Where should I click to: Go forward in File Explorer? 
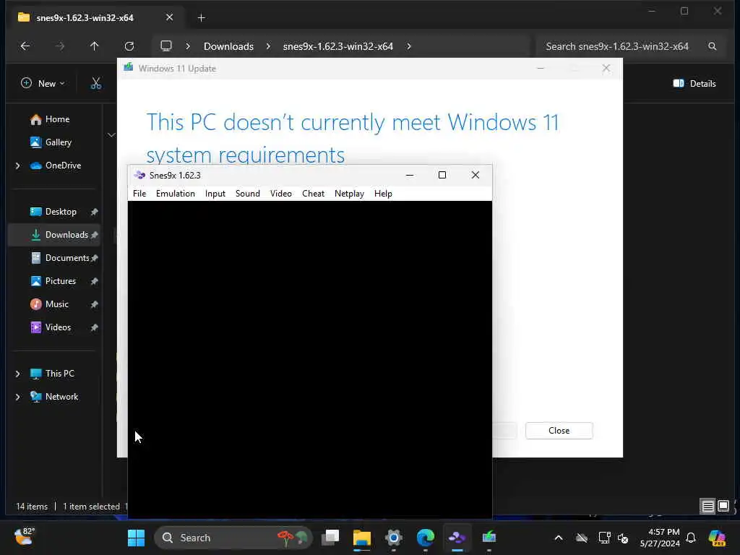click(x=60, y=46)
